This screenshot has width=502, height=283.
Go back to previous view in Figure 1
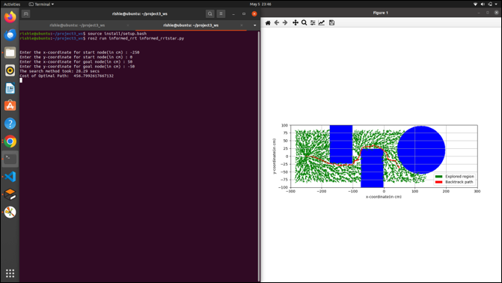pyautogui.click(x=277, y=22)
